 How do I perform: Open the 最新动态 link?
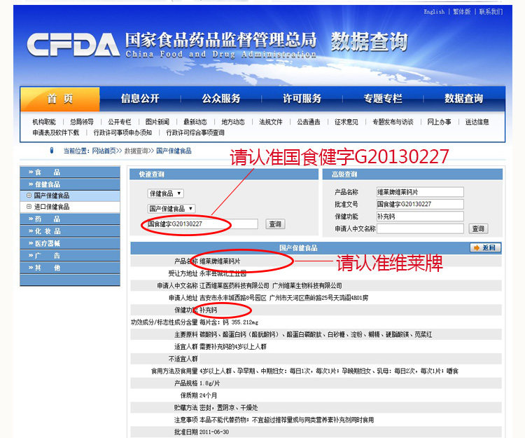195,122
